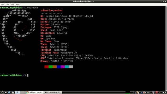Viewport: 167px width, 94px height.
Task: Click the resolution value "1366x768"
Action: (62, 33)
